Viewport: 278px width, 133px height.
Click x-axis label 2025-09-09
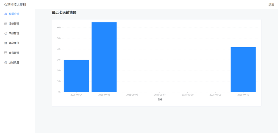(x=215, y=95)
